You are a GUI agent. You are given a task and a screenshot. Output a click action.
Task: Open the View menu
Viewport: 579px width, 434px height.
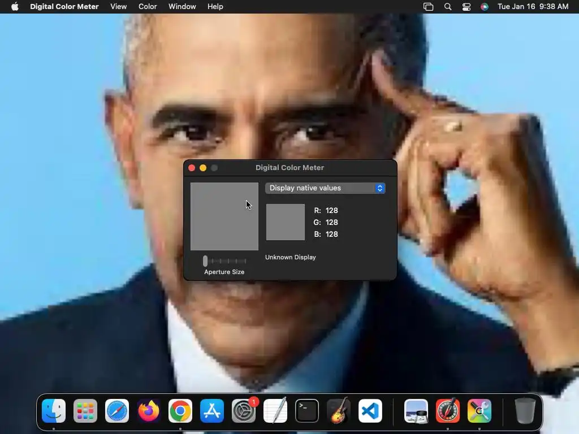119,7
